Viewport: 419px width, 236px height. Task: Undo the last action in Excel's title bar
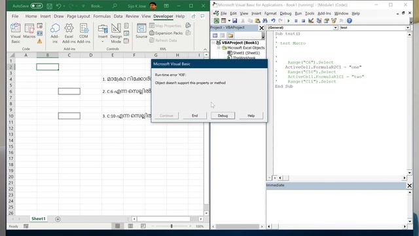point(58,6)
